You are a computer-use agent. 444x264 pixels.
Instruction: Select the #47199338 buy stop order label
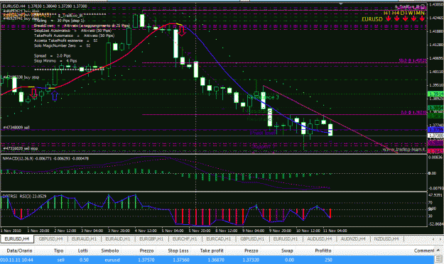(x=21, y=77)
